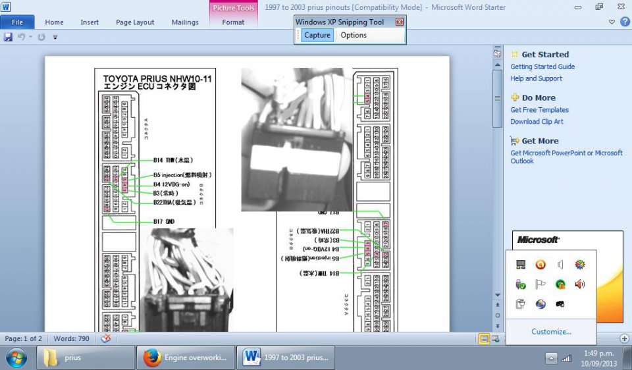Click the Get Started star icon
632x370 pixels.
[x=515, y=55]
